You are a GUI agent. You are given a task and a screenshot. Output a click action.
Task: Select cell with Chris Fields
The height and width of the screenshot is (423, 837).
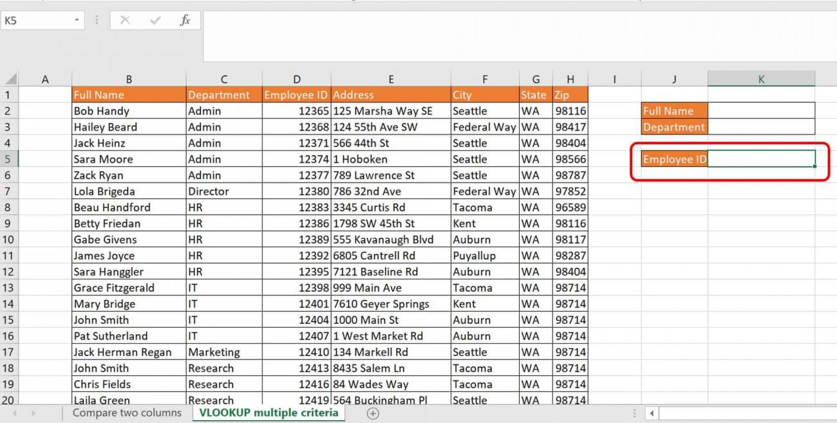coord(129,384)
